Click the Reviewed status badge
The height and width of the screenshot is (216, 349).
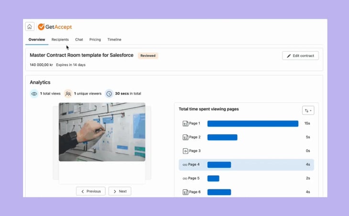pos(148,56)
